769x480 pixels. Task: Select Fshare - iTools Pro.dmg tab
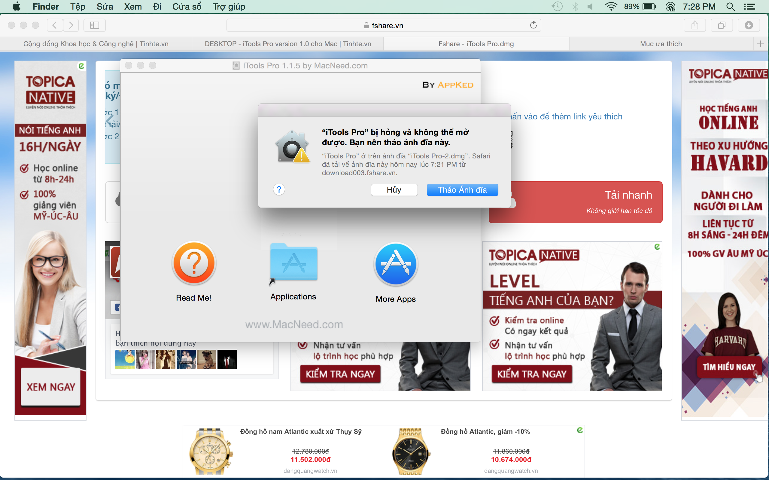click(x=475, y=44)
